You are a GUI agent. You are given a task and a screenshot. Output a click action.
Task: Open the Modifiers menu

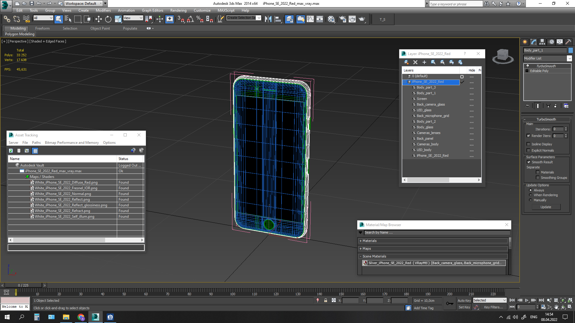pos(103,10)
